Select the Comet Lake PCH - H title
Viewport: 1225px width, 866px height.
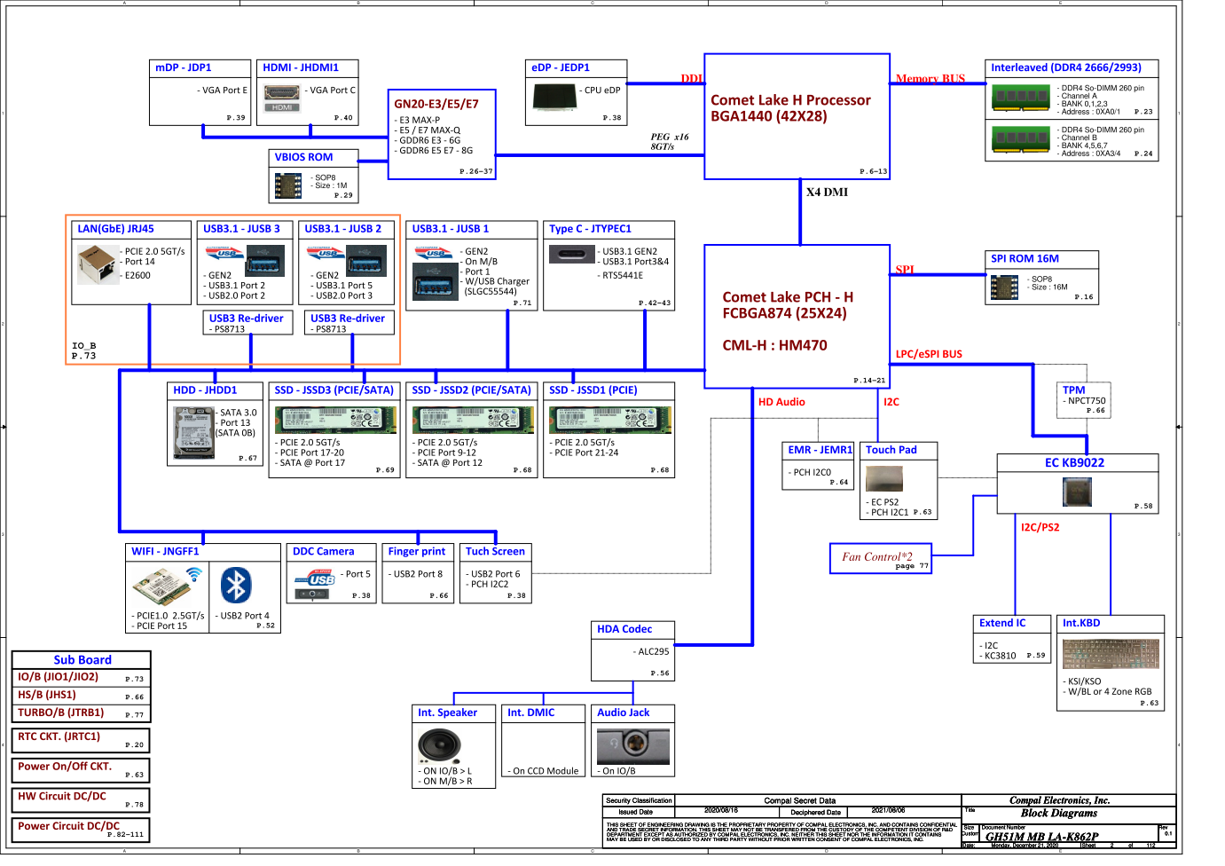[788, 297]
